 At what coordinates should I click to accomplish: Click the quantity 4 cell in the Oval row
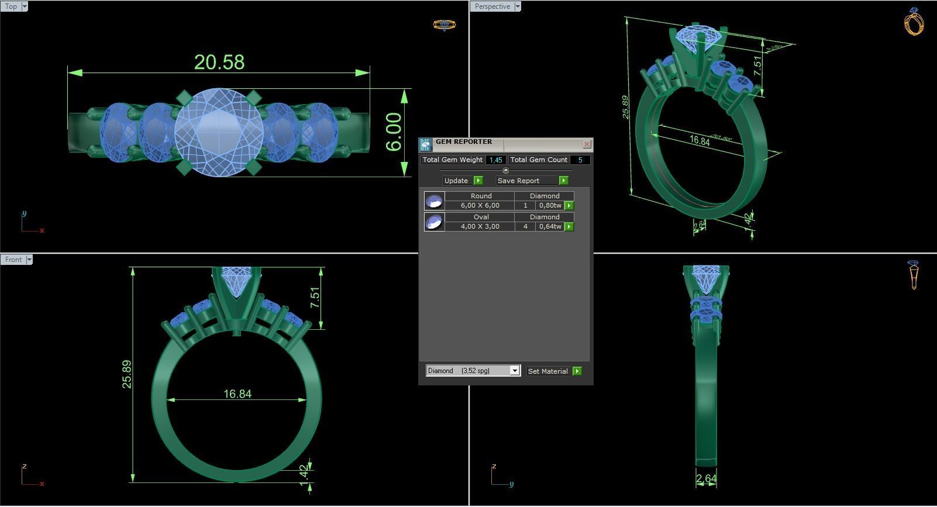[525, 226]
